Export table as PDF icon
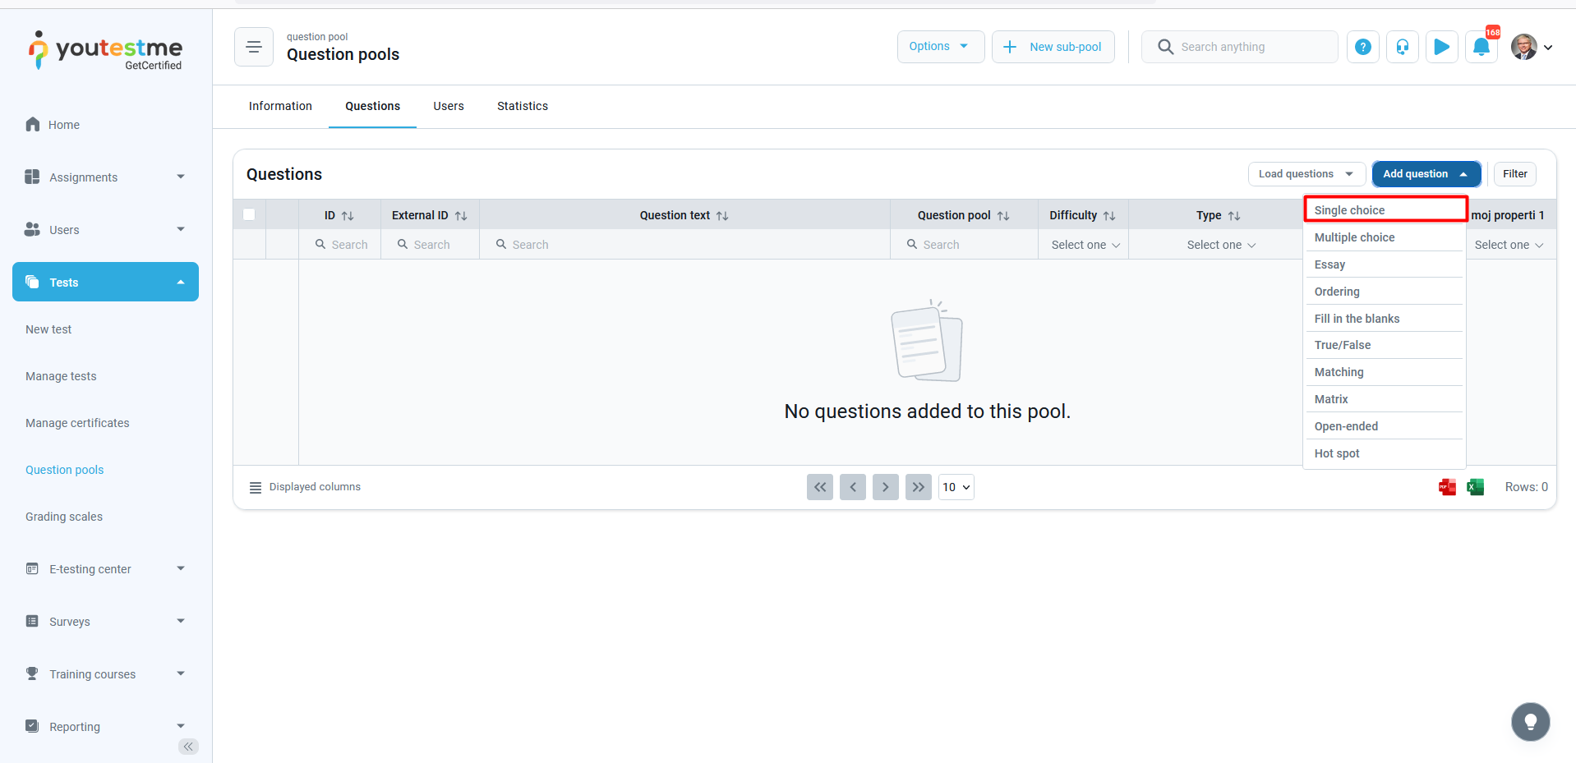Screen dimensions: 1576x763 (1447, 487)
